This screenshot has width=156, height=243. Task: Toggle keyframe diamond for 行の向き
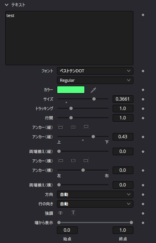143,204
